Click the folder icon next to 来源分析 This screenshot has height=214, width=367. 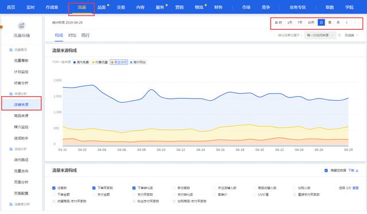click(11, 94)
